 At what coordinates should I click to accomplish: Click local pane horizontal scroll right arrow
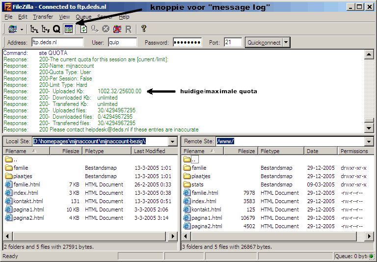coord(172,236)
